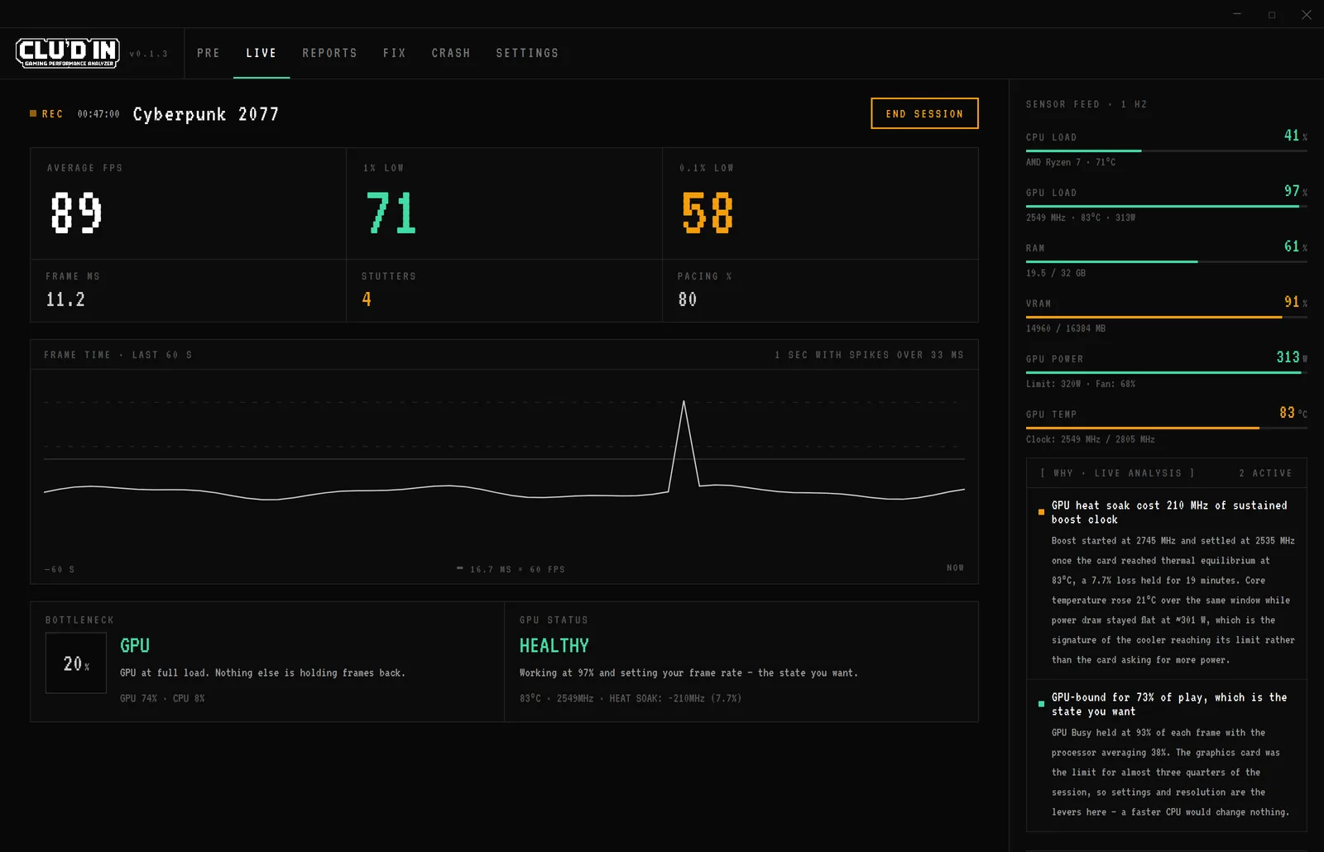1324x852 pixels.
Task: Click the VRAM usage bar
Action: coord(1167,317)
